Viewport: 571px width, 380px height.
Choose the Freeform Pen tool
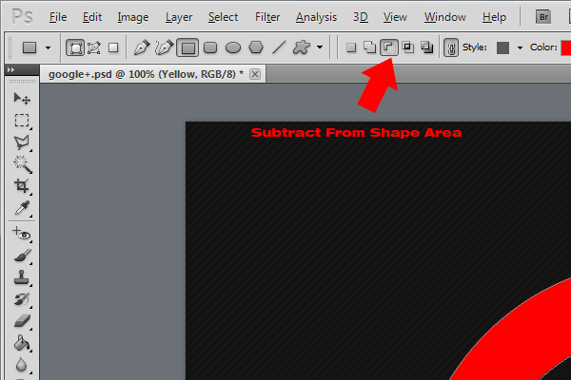pyautogui.click(x=165, y=47)
